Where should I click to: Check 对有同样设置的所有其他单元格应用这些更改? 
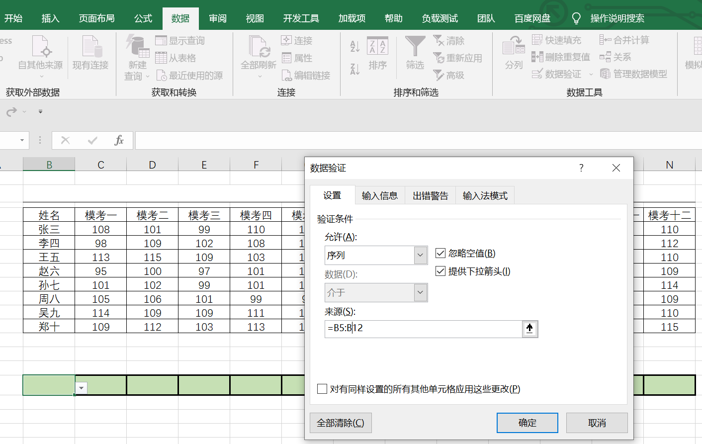pos(322,389)
